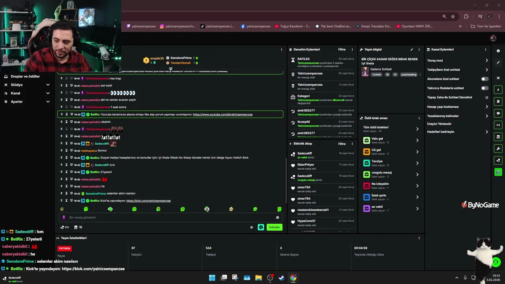505x284 pixels.
Task: Click Windows Start button on taskbar
Action: coord(212,278)
